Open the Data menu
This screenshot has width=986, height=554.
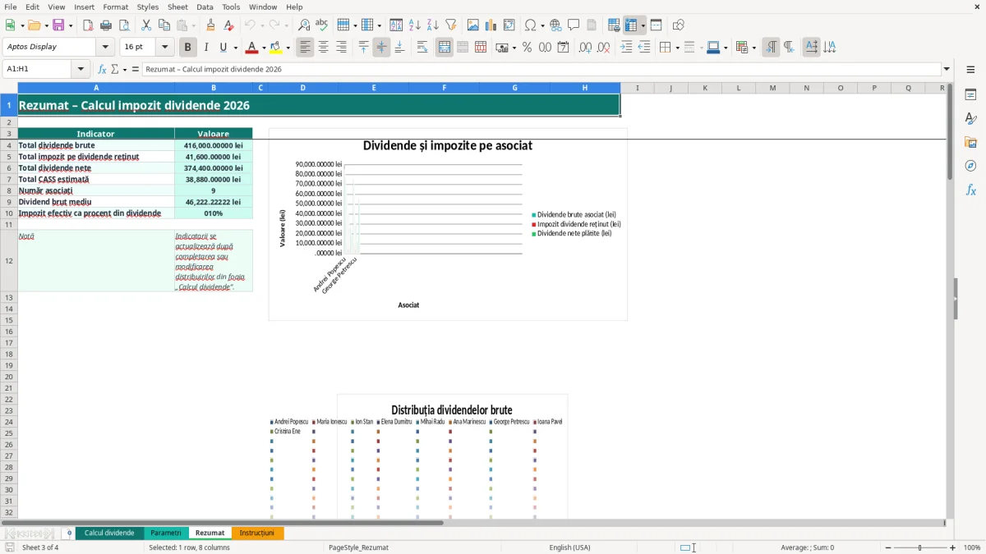(x=205, y=7)
